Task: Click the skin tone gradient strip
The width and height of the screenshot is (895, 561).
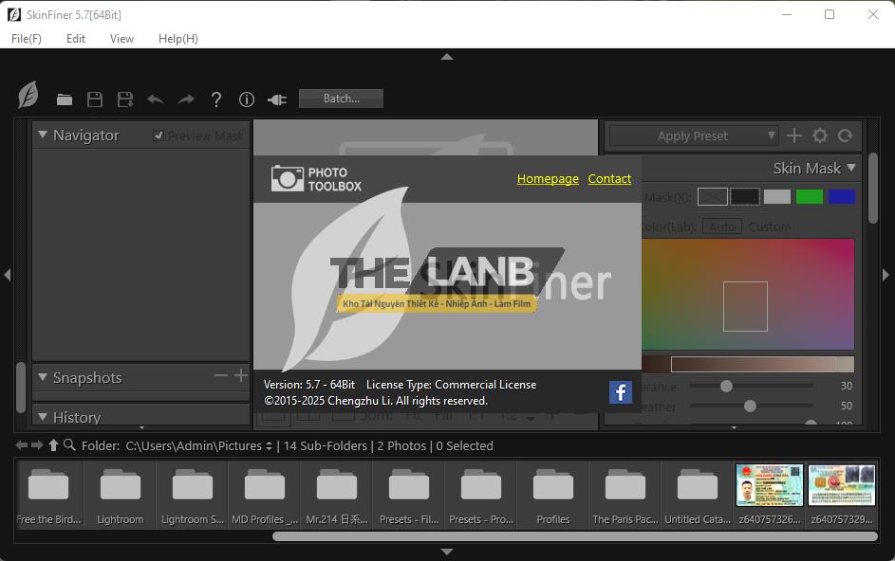Action: [x=748, y=364]
